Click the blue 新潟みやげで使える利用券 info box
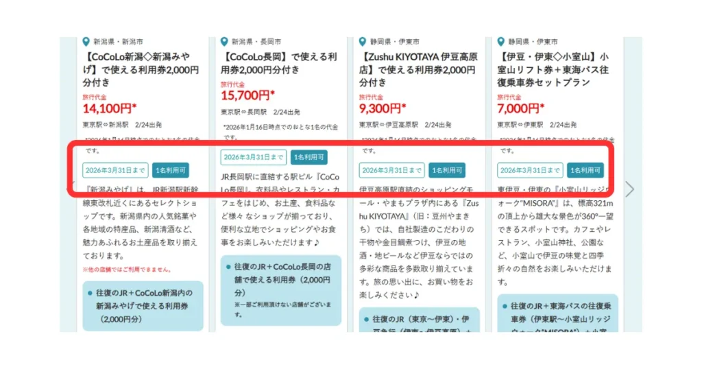Viewport: 702px width, 369px height. [142, 305]
